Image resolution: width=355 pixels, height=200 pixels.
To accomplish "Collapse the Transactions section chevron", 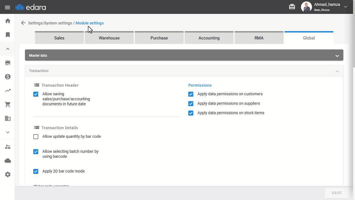I will pyautogui.click(x=337, y=71).
